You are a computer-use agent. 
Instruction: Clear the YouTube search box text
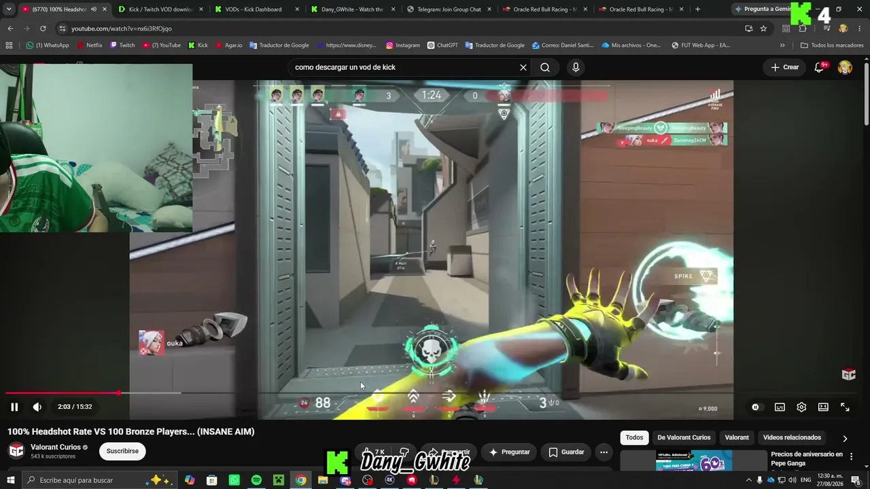click(x=523, y=67)
